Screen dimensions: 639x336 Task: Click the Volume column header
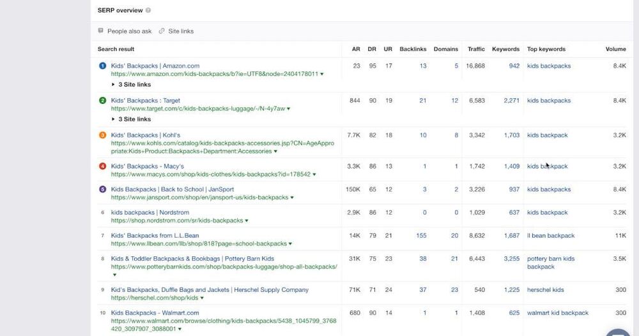tap(615, 49)
